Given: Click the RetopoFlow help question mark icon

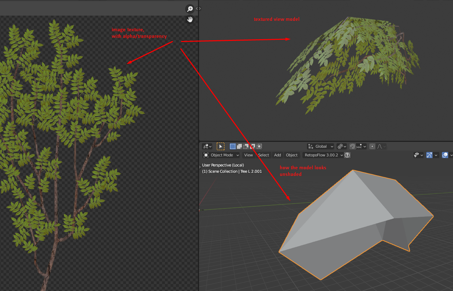Looking at the screenshot, I should point(347,155).
